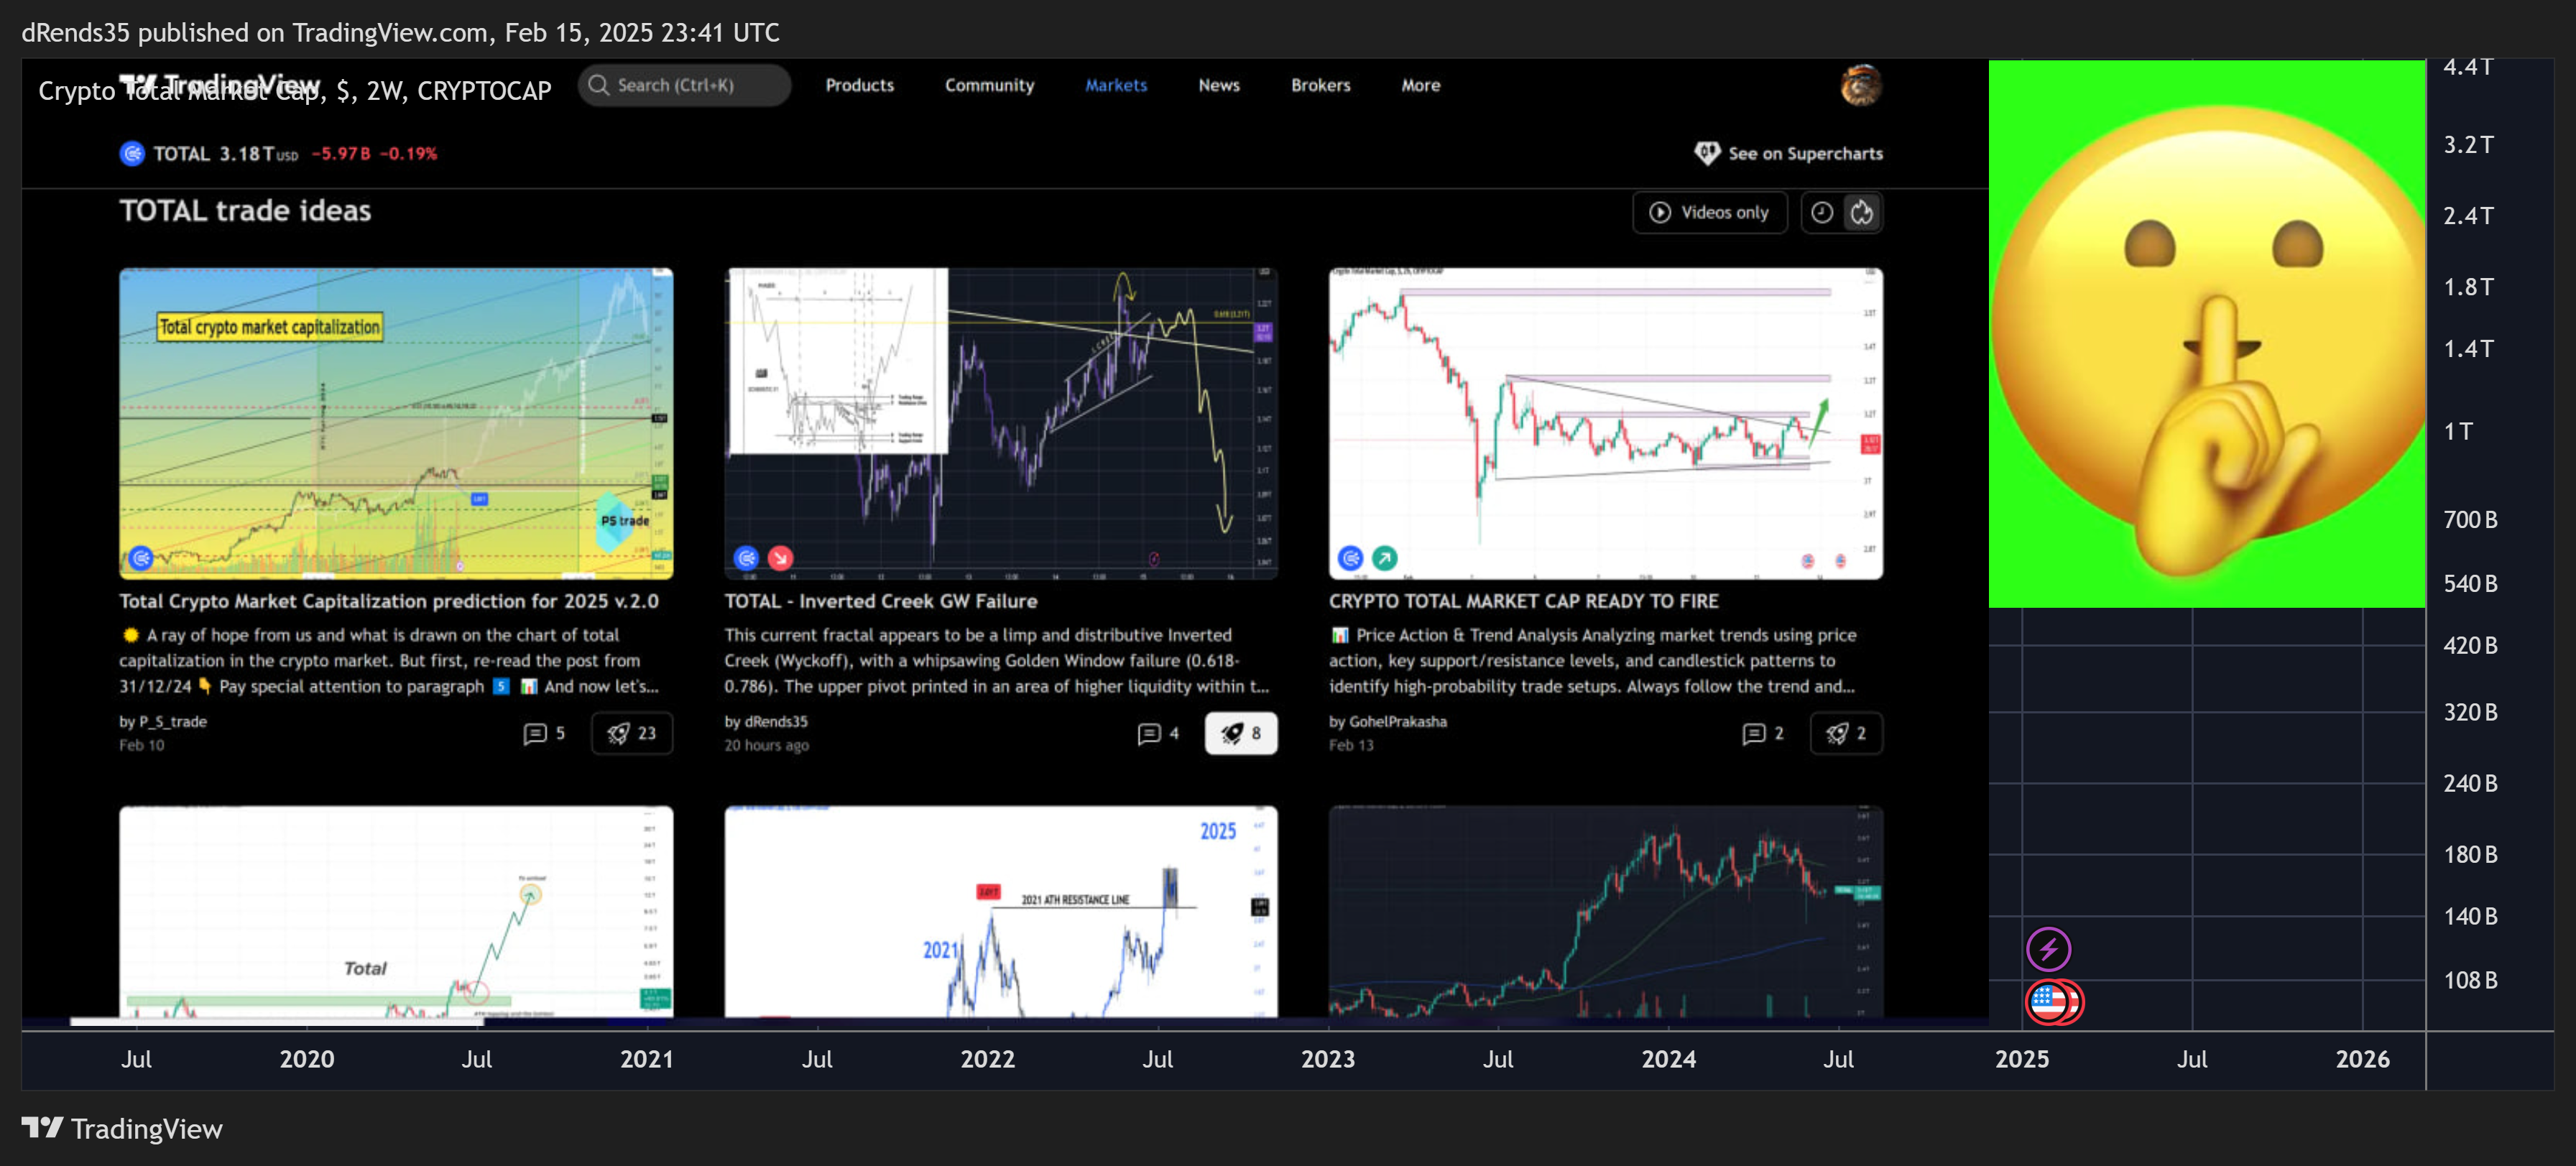Viewport: 2576px width, 1166px height.
Task: Click the purple lightning event marker
Action: coord(2048,949)
